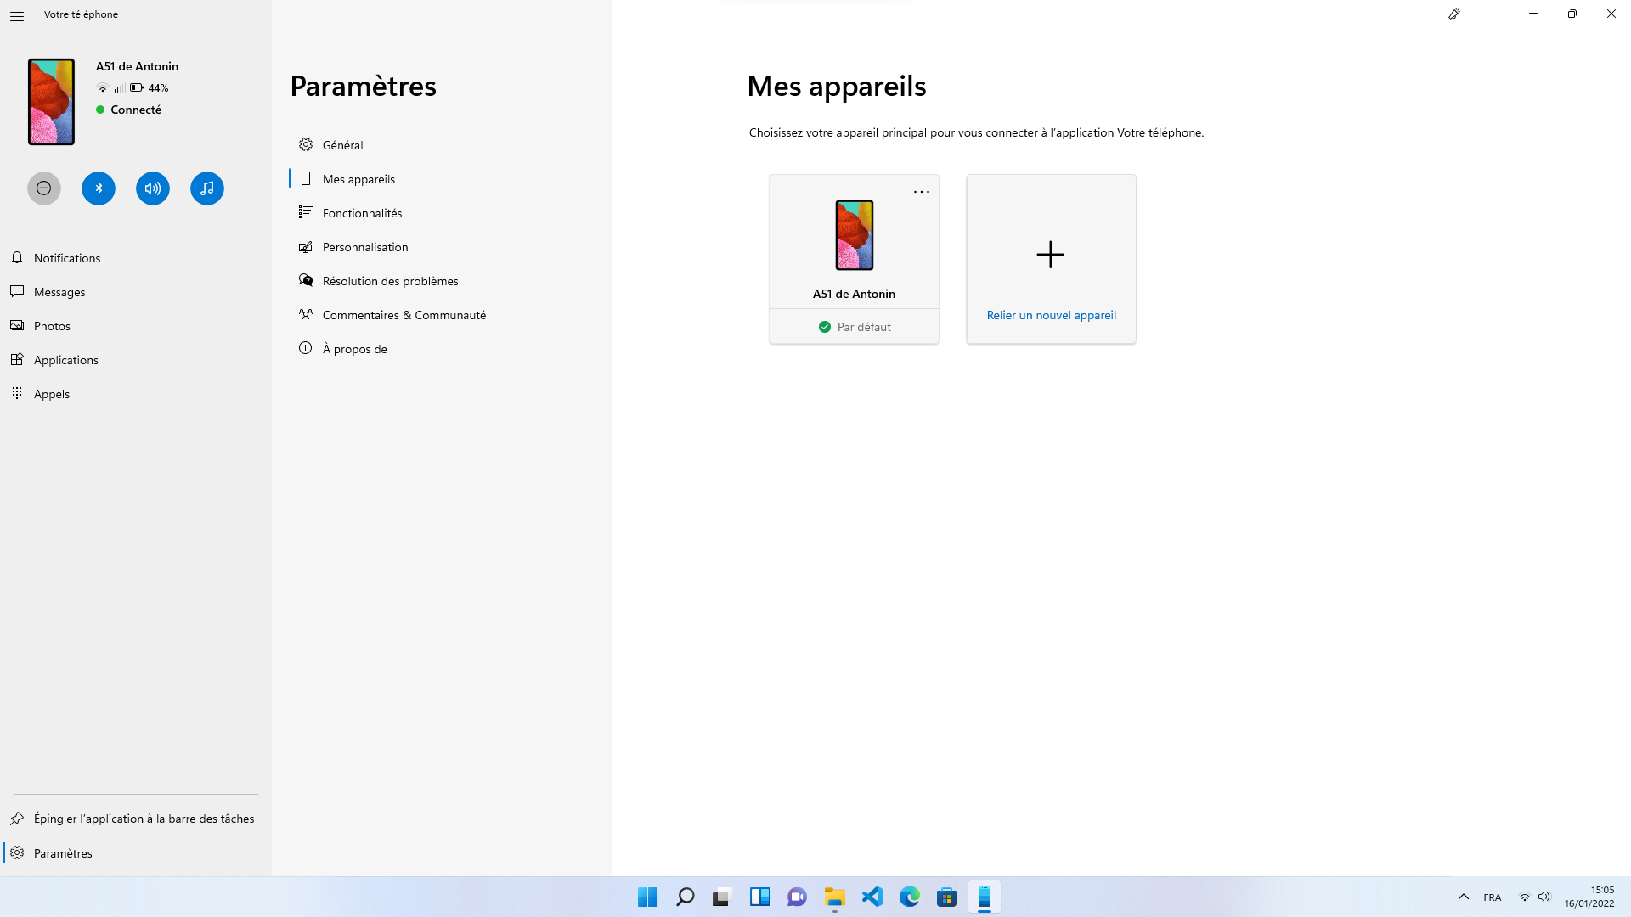Click the Commentaires community people icon
Viewport: 1631px width, 917px height.
306,314
